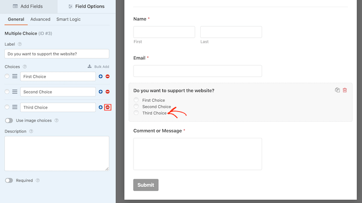Select Second Choice radio in form preview
This screenshot has width=362, height=203.
tap(136, 106)
